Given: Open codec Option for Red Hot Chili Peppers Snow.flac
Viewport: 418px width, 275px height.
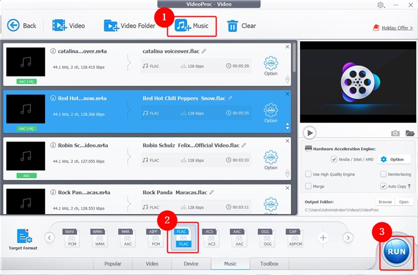Looking at the screenshot, I should point(271,113).
